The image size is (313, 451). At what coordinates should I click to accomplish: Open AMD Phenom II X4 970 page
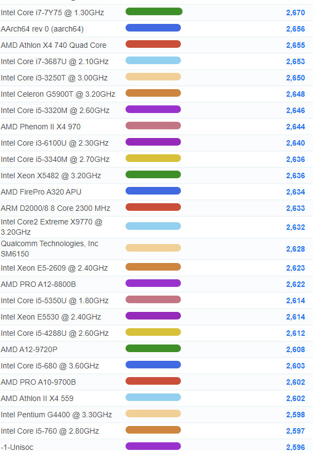point(41,127)
